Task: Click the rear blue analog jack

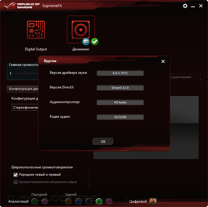Action: click(79, 201)
